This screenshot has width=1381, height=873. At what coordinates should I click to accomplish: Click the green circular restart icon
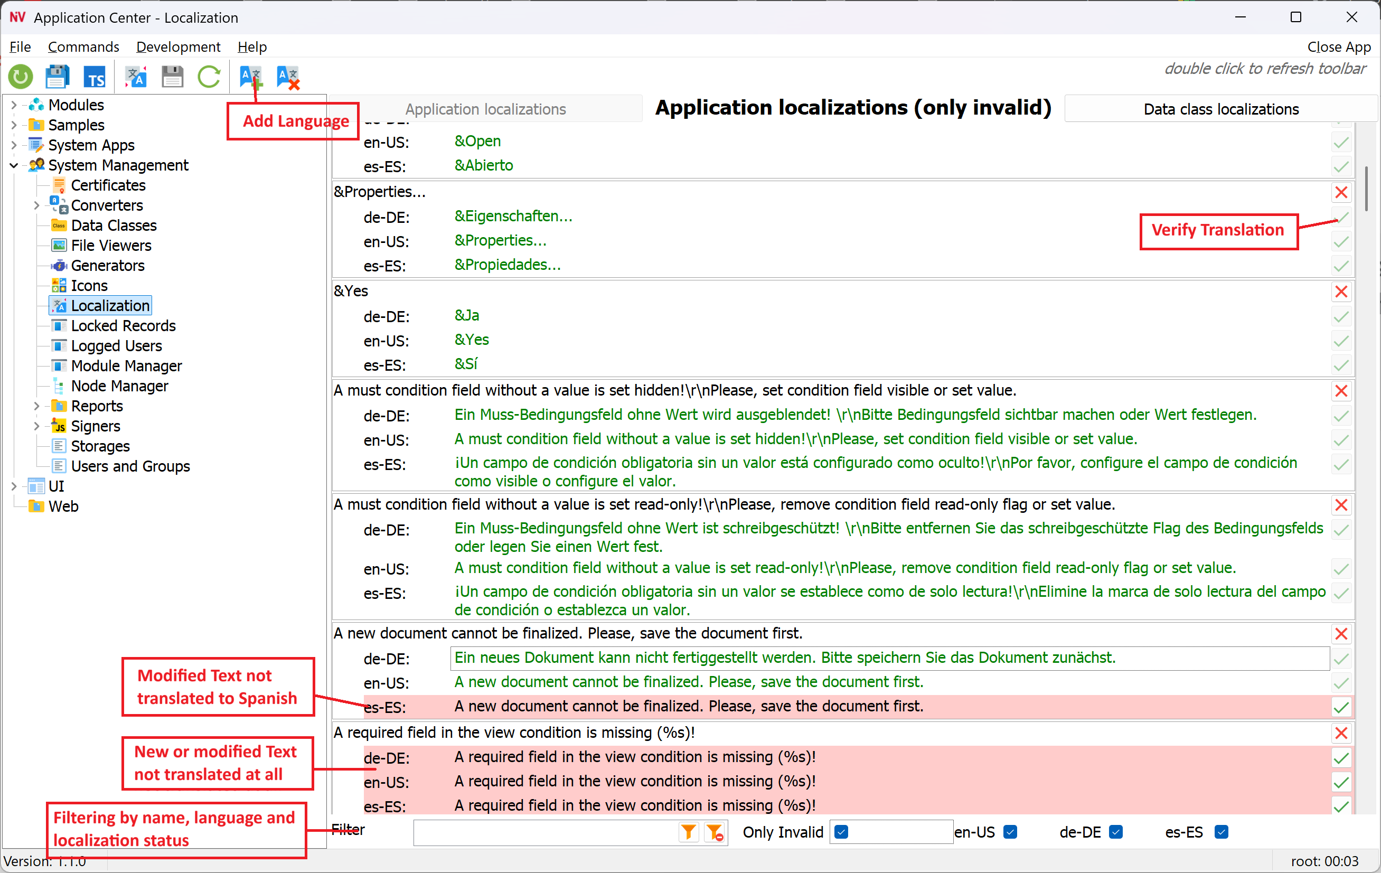[x=21, y=76]
